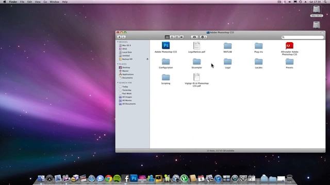Viewport: 330px width, 185px height.
Task: Open the Photoshop CS5 pdf guide file
Action: click(x=196, y=77)
